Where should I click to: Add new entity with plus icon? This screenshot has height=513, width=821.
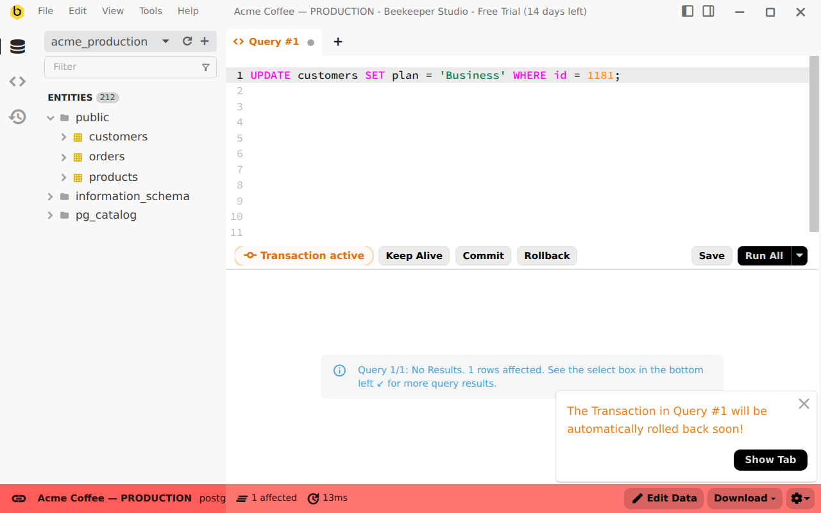tap(205, 41)
